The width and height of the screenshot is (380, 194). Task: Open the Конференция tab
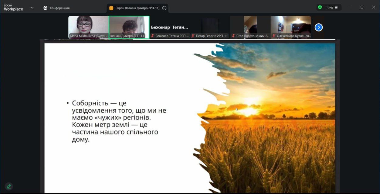coord(57,8)
